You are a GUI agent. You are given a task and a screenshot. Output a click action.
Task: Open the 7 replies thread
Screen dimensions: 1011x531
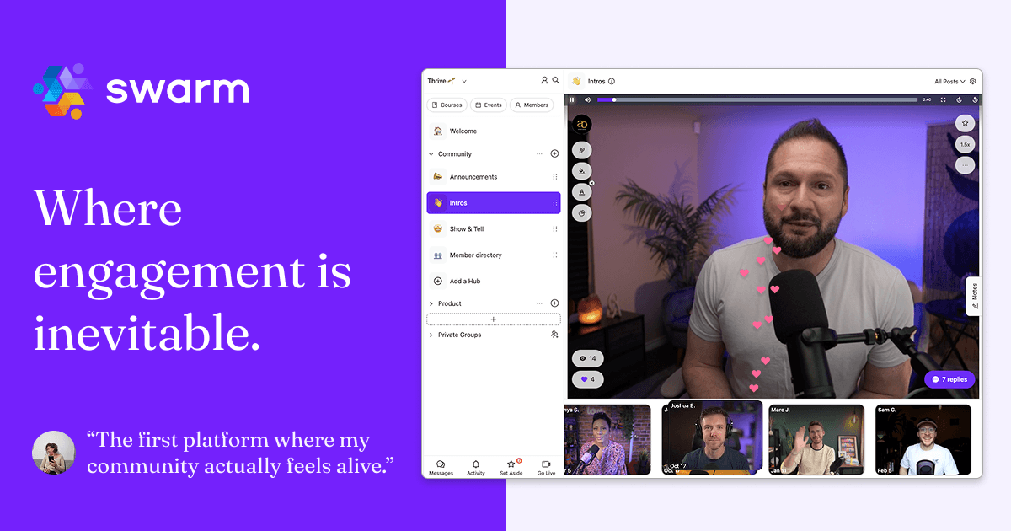(x=949, y=379)
